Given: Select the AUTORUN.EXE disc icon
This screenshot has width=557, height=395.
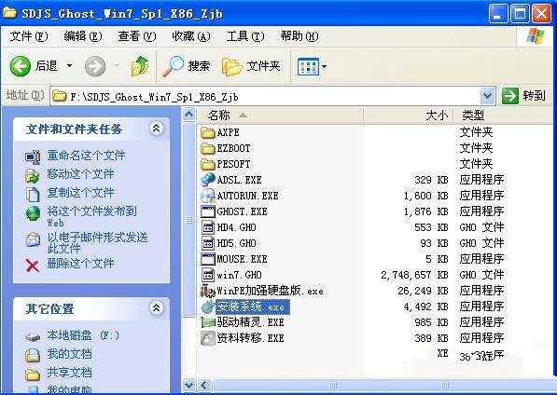Looking at the screenshot, I should (208, 196).
